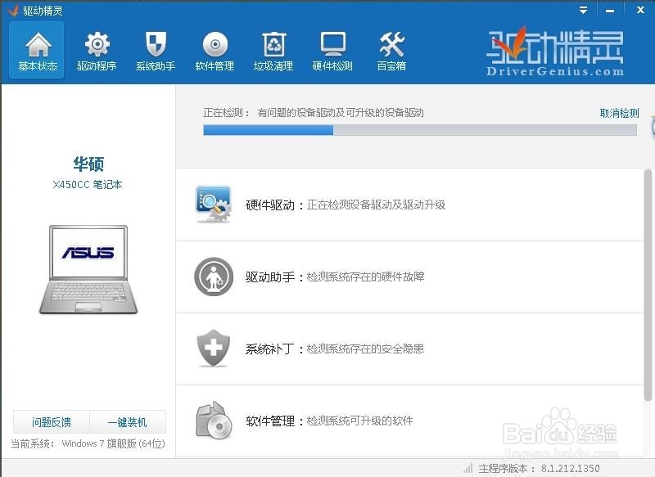Viewport: 655px width, 477px height.
Task: Click the X450CC 笔记本 model text
Action: [x=88, y=184]
